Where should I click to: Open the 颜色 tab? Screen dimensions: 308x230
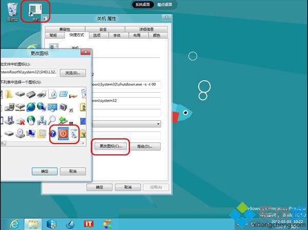pyautogui.click(x=158, y=36)
